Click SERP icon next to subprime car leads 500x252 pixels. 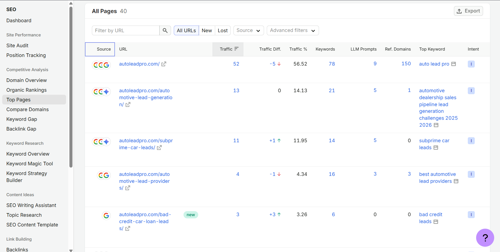click(436, 148)
